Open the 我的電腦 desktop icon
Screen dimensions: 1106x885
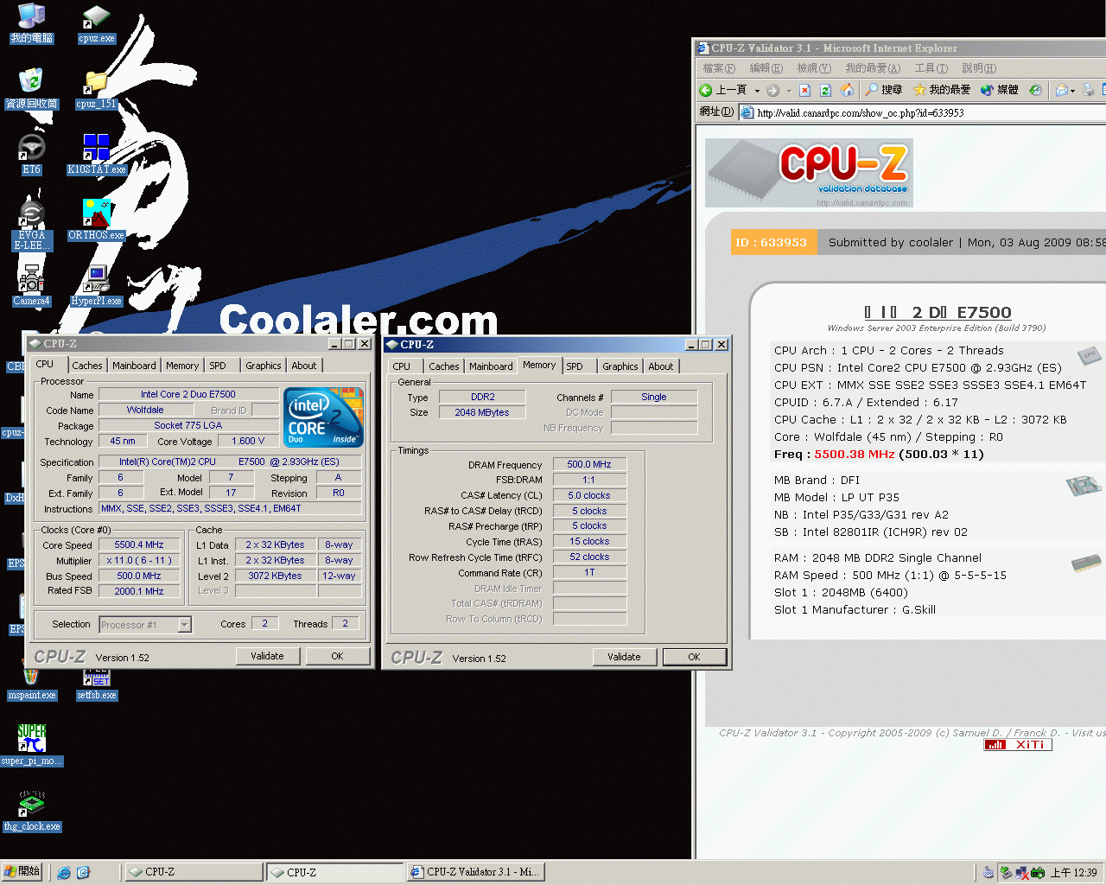pos(31,23)
